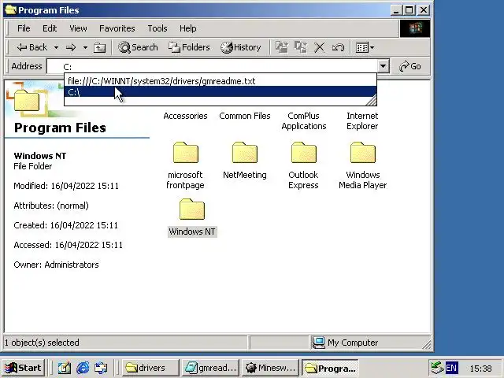This screenshot has width=504, height=378.
Task: Open the Back history dropdown arrow
Action: pos(56,47)
